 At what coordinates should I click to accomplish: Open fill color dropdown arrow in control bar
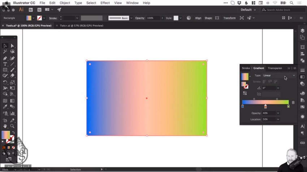34,18
